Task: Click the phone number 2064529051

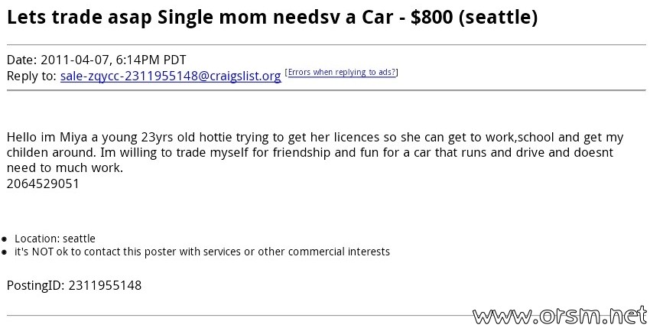Action: 43,183
